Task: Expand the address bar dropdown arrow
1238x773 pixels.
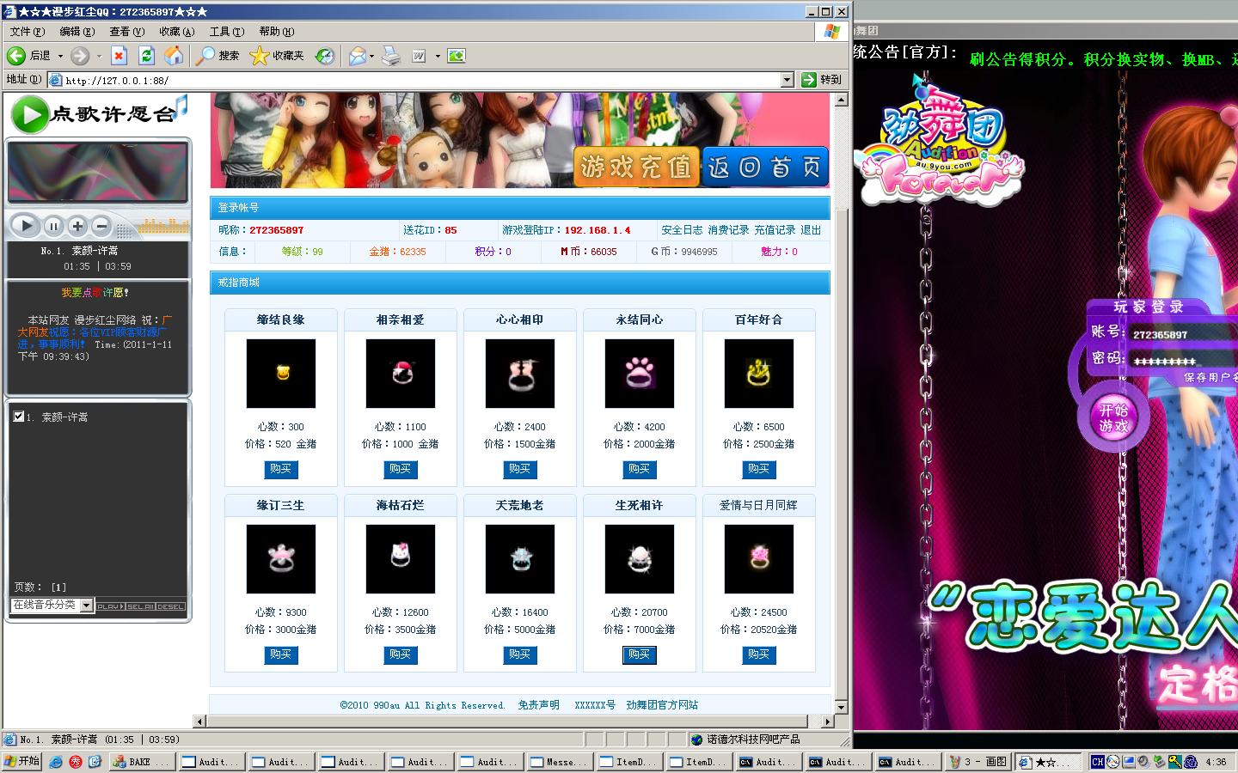Action: [787, 80]
